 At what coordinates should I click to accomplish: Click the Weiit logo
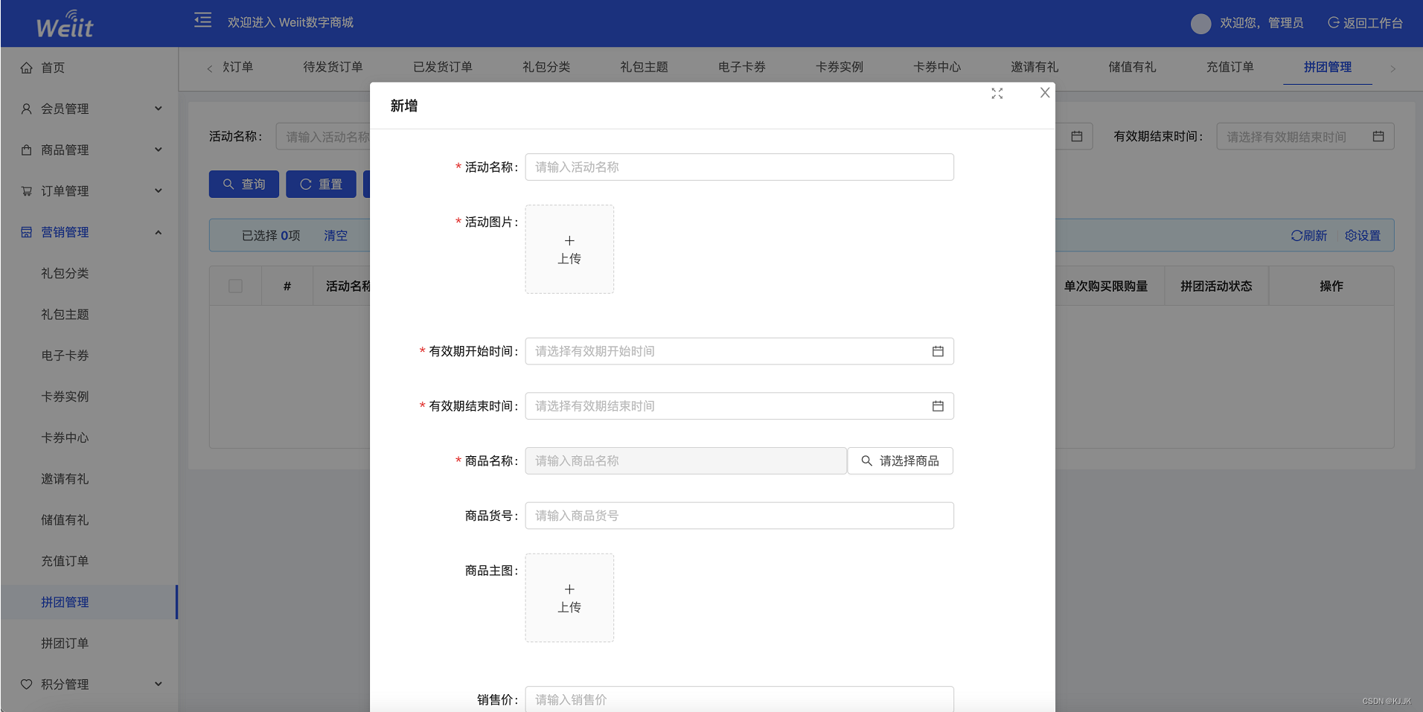65,25
